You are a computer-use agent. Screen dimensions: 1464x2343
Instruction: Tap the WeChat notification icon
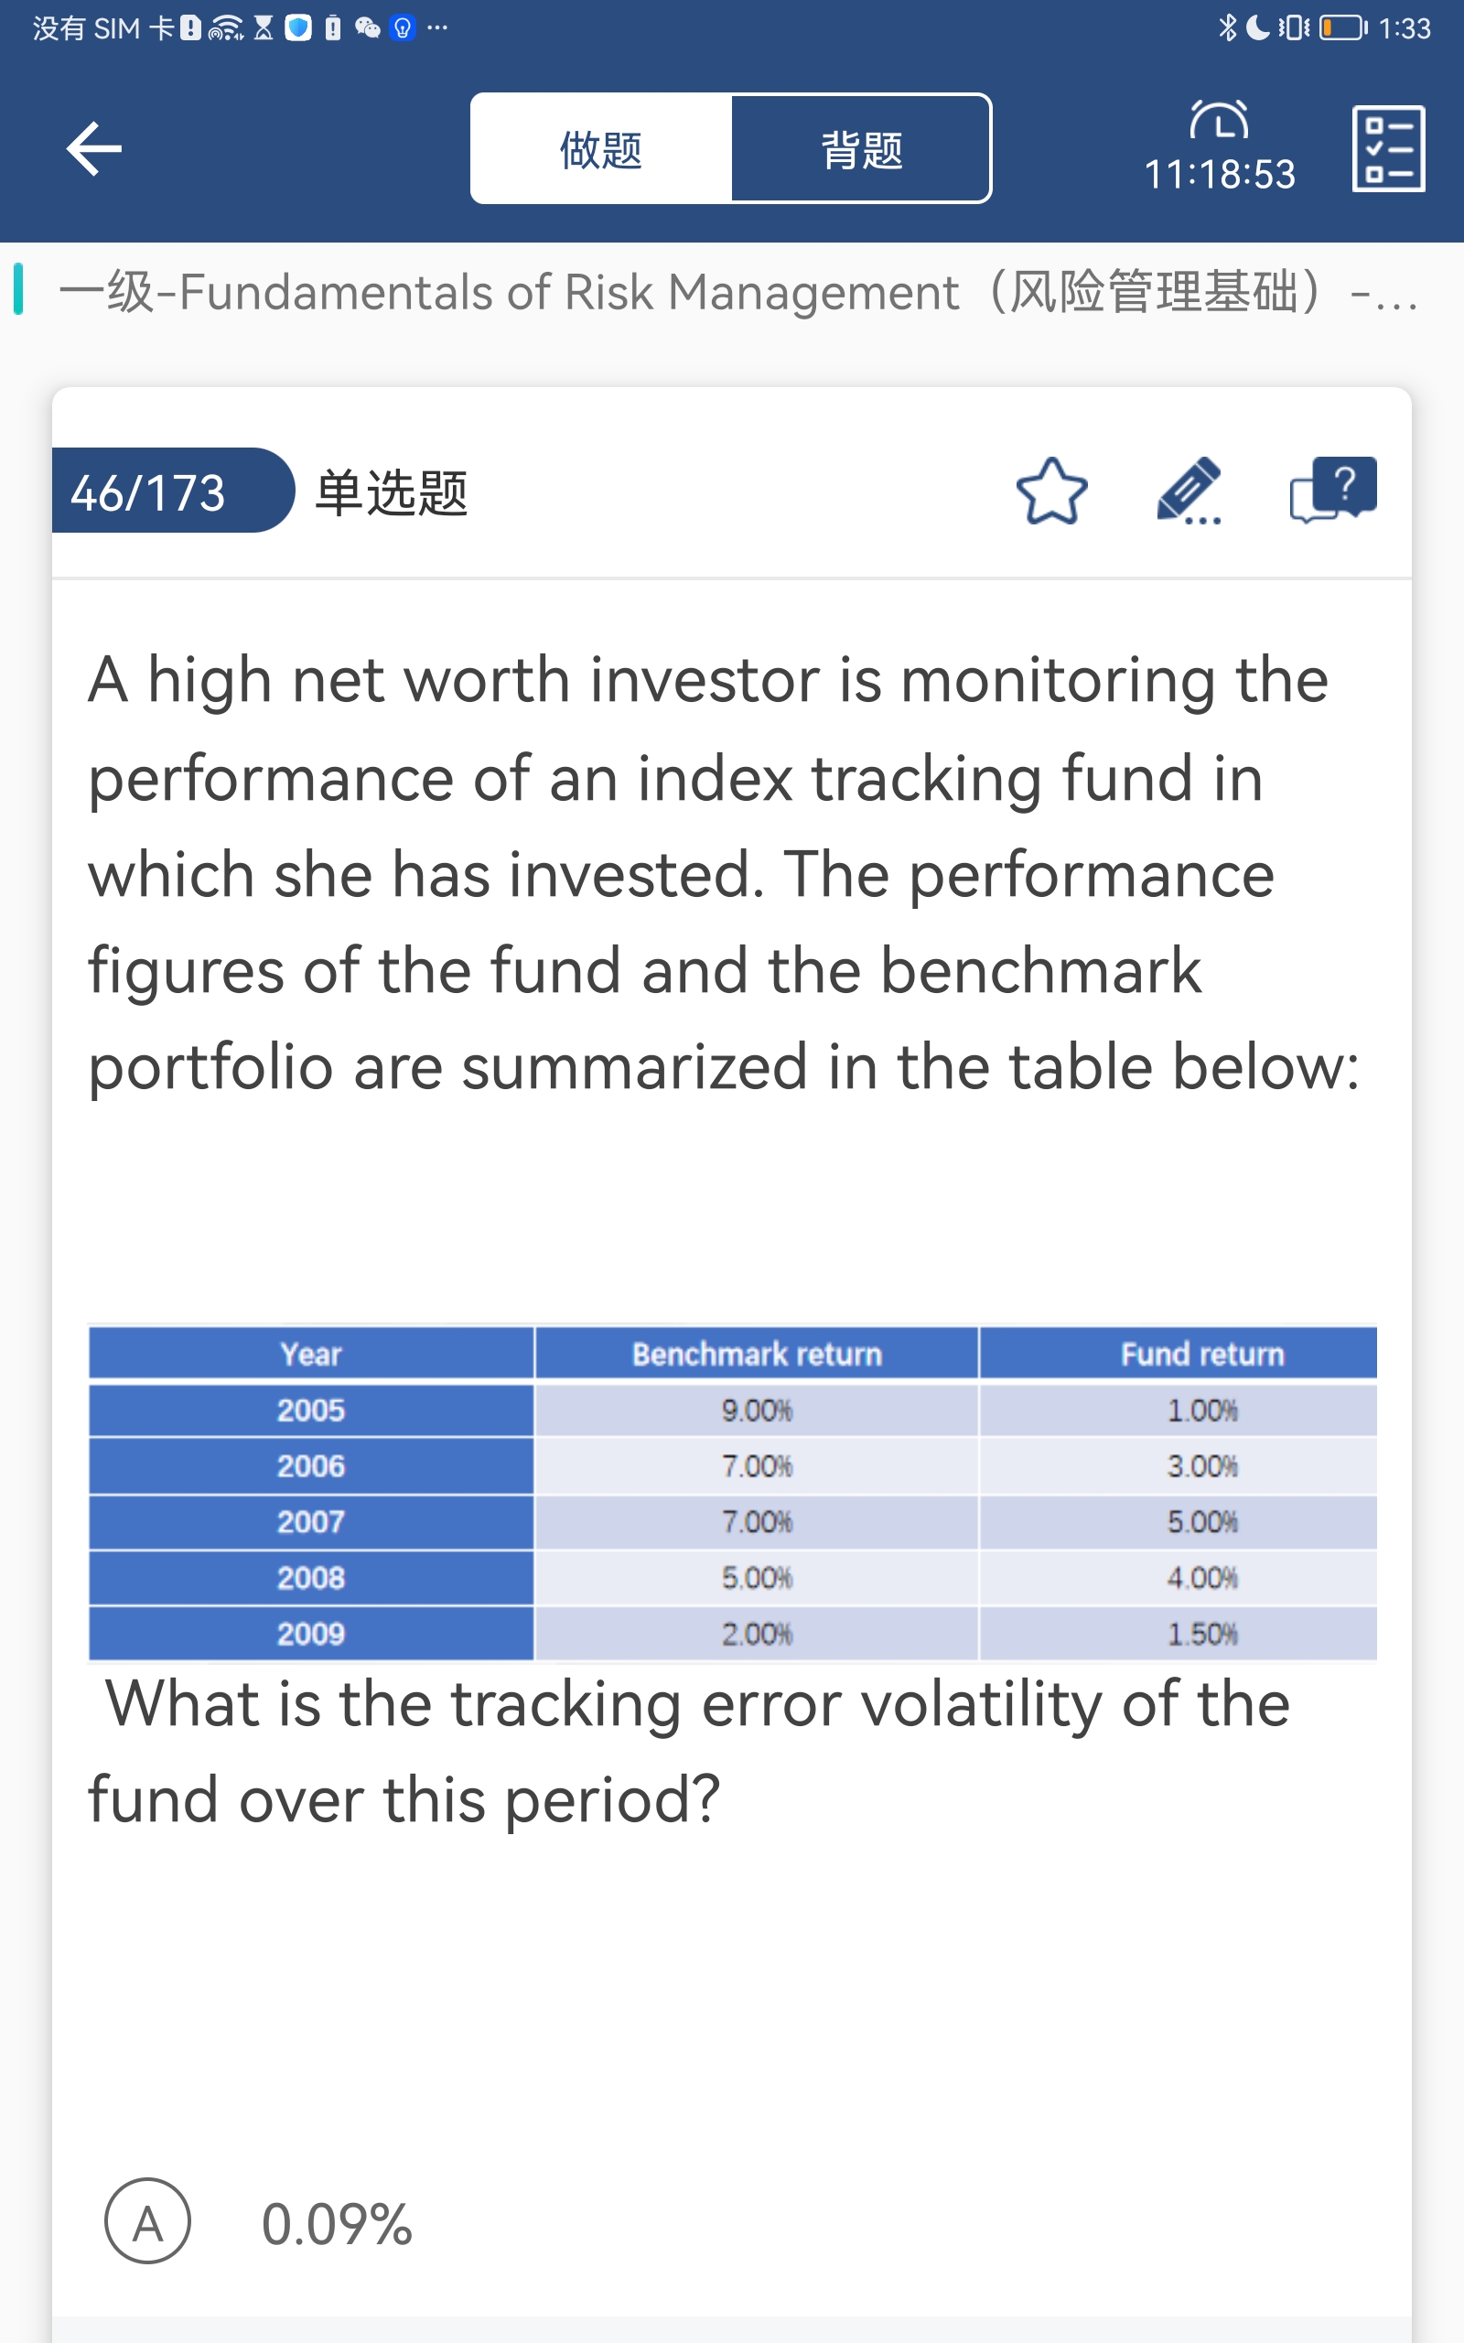coord(367,27)
